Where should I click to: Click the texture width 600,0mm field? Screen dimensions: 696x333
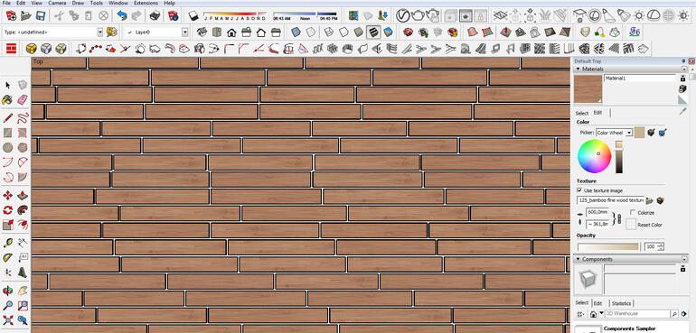(x=597, y=212)
